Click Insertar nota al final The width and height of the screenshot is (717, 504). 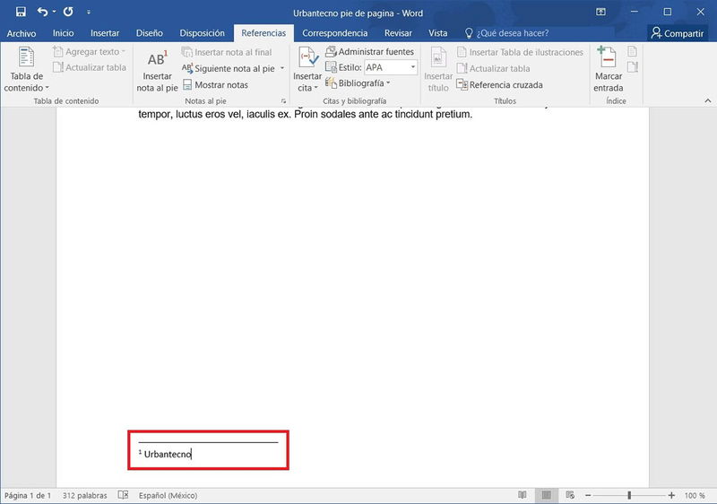pyautogui.click(x=227, y=52)
